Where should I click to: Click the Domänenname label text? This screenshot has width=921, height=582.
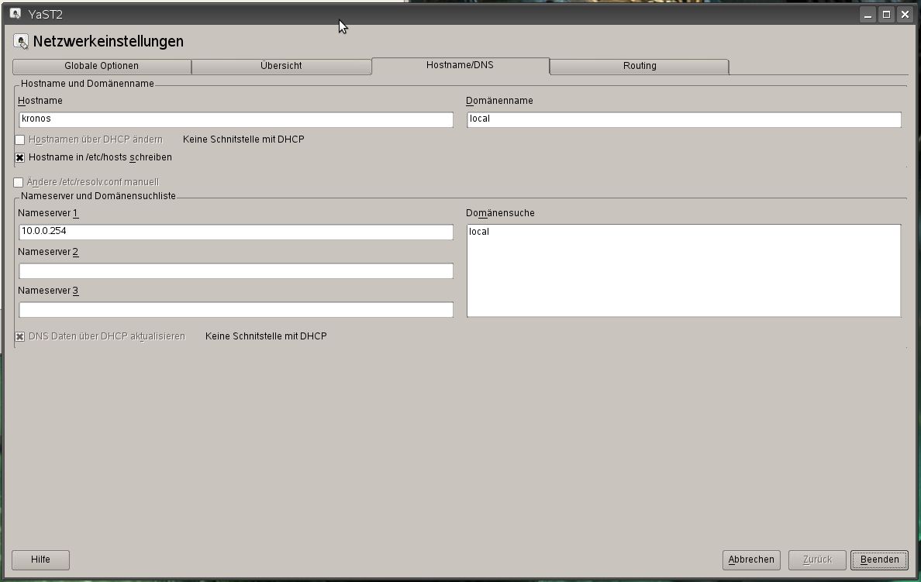(499, 101)
